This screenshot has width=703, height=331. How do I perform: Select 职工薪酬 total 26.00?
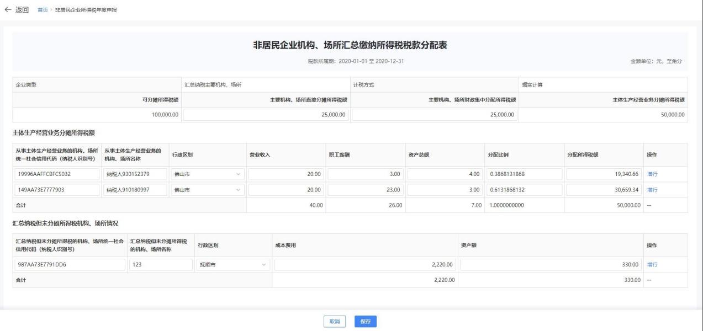[395, 205]
